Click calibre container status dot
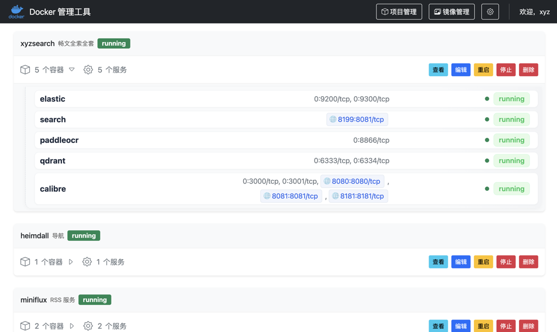Image resolution: width=557 pixels, height=332 pixels. point(487,189)
